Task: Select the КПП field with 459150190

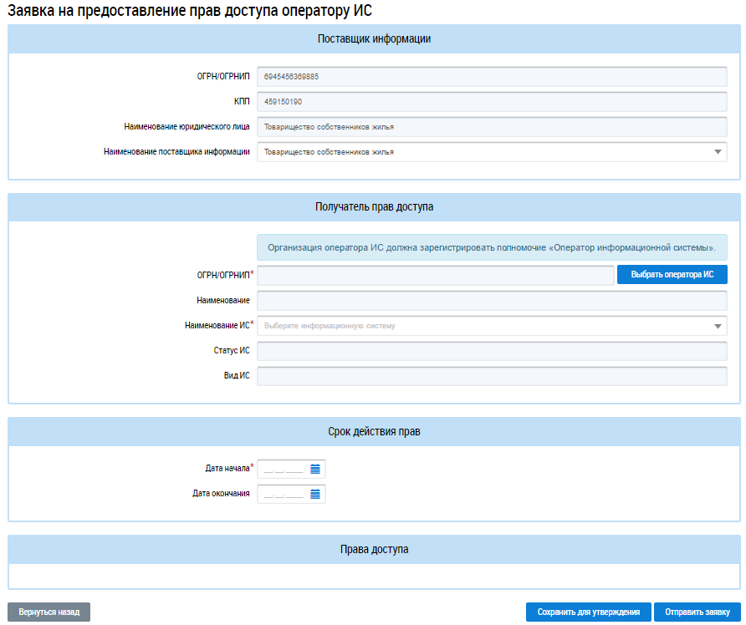Action: [491, 102]
